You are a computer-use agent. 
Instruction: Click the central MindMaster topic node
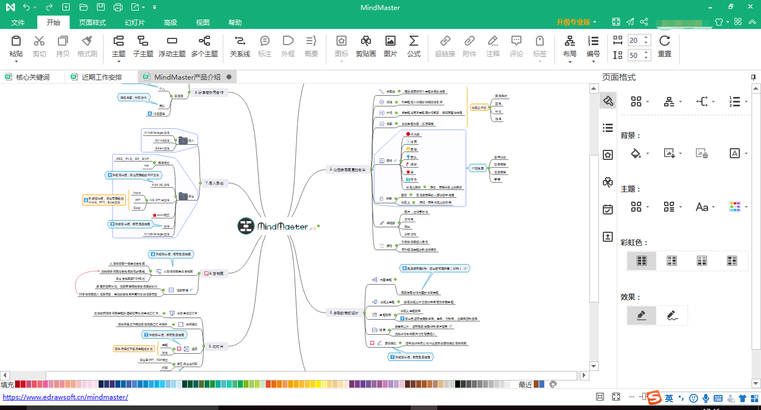point(279,226)
